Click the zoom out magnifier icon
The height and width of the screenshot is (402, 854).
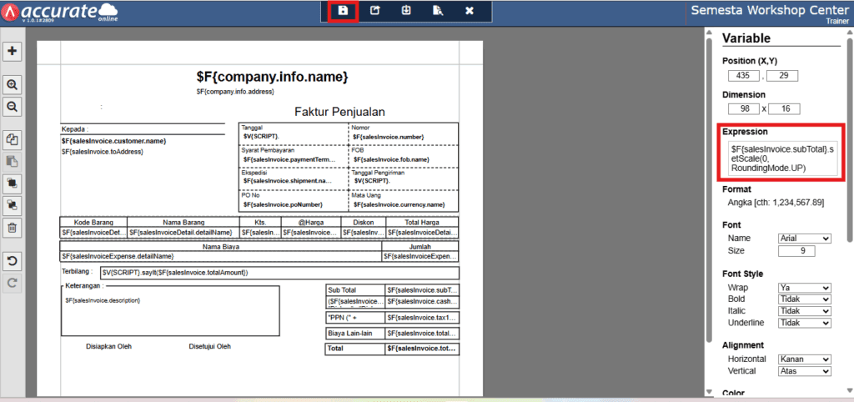pyautogui.click(x=13, y=107)
